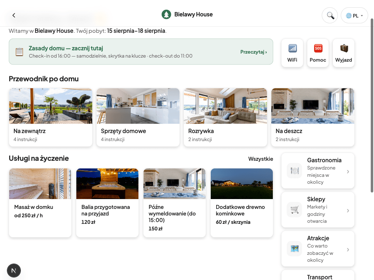The image size is (374, 280).
Task: Show all services via Wszystkie
Action: (260, 159)
